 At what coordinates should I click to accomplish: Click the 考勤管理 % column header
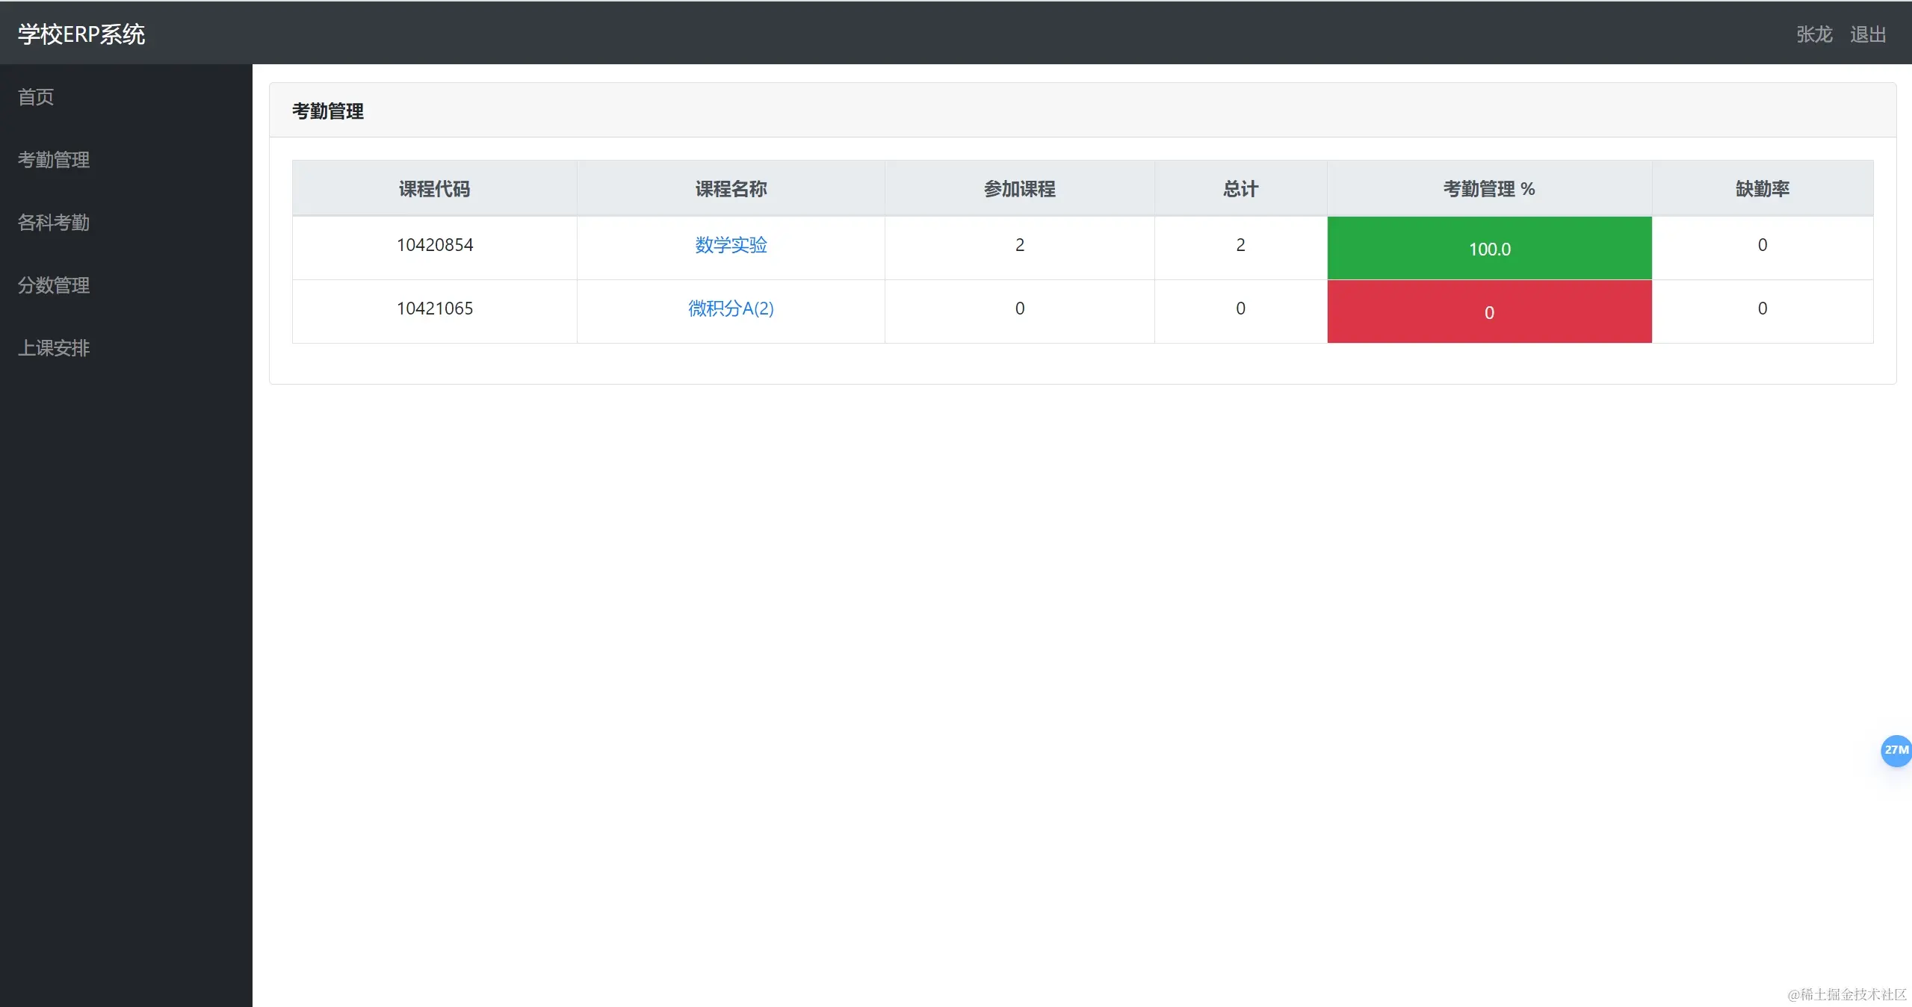pyautogui.click(x=1488, y=189)
